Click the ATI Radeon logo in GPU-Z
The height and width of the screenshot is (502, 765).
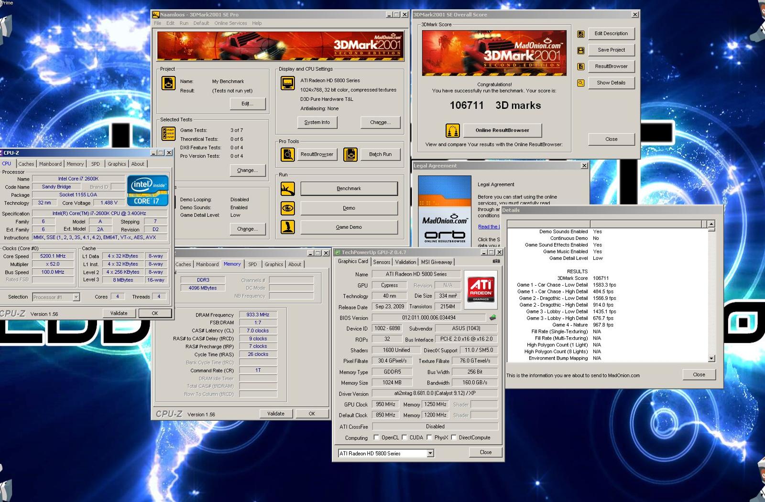[x=481, y=289]
